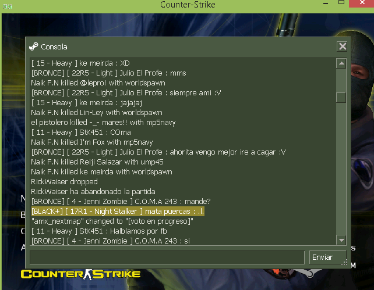The width and height of the screenshot is (374, 290).
Task: Click the console scrollbar up arrow
Action: pyautogui.click(x=341, y=63)
